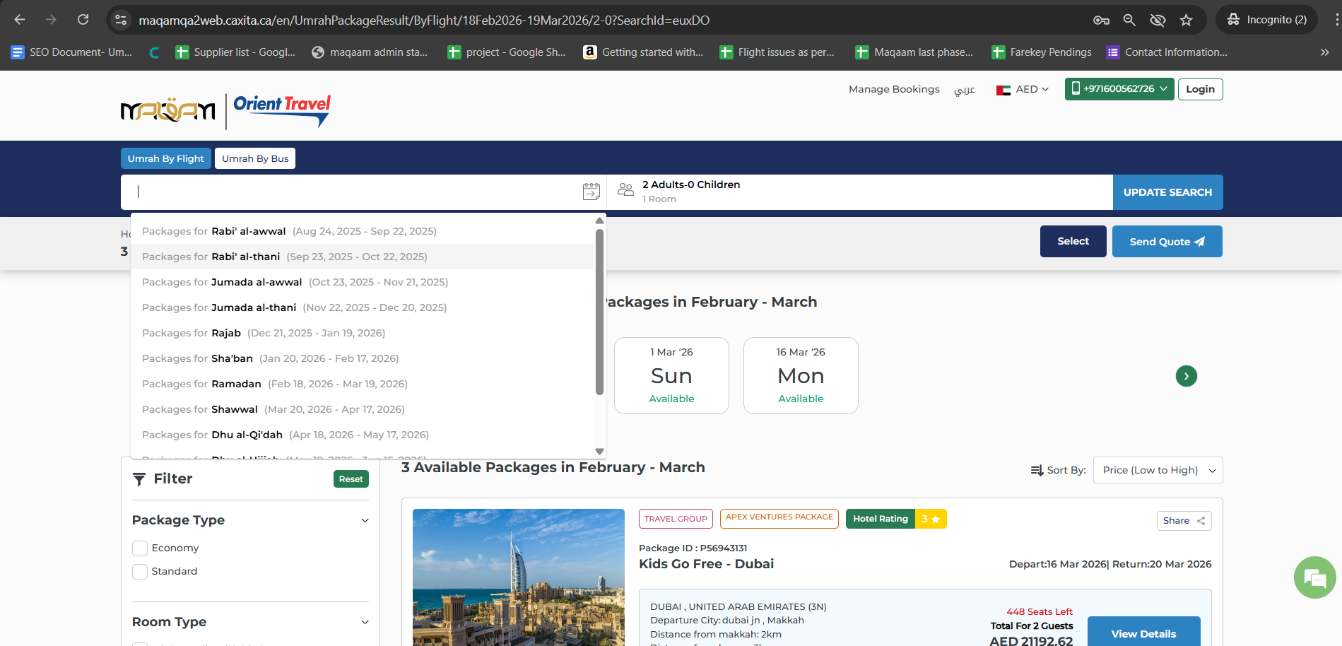This screenshot has height=646, width=1342.
Task: Click the live chat bubble icon
Action: (x=1314, y=578)
